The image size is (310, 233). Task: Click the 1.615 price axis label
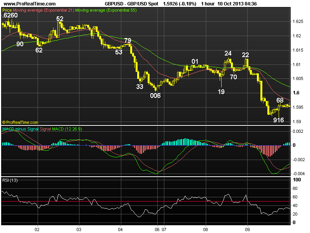coord(298,50)
